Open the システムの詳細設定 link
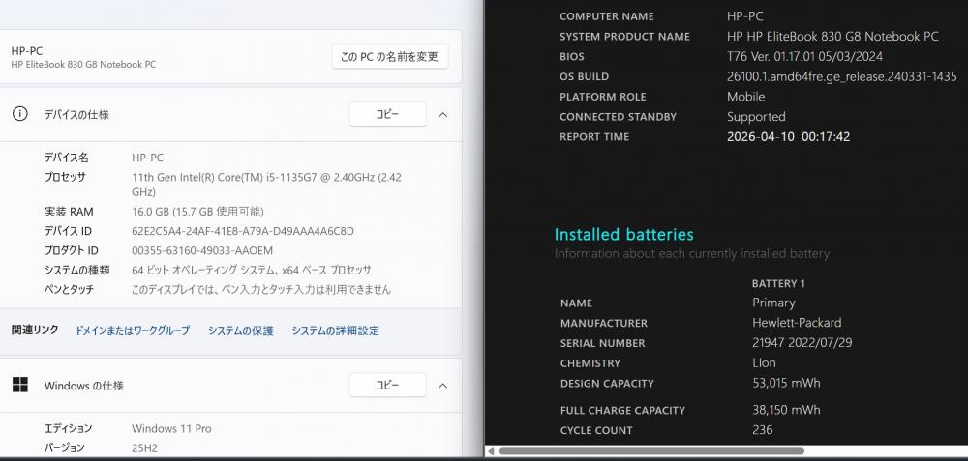The width and height of the screenshot is (968, 461). [335, 331]
